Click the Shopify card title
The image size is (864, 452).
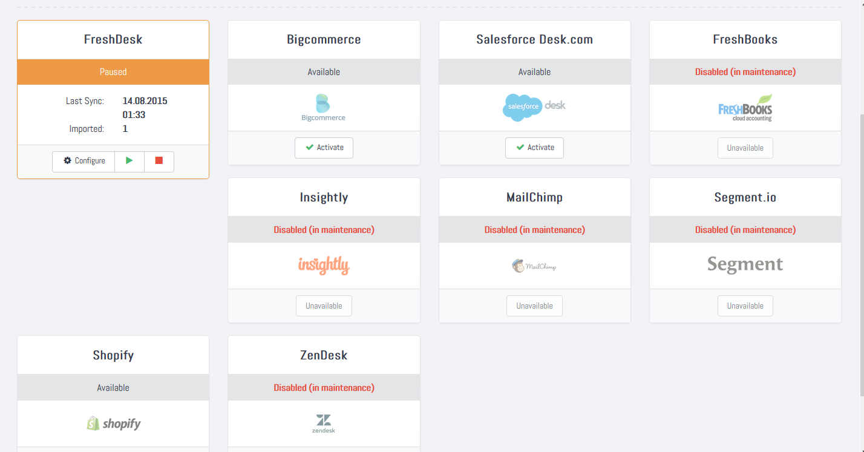tap(113, 355)
